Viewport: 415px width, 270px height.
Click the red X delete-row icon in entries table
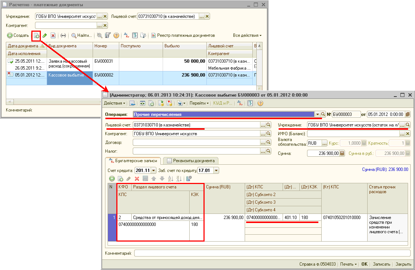pyautogui.click(x=137, y=179)
